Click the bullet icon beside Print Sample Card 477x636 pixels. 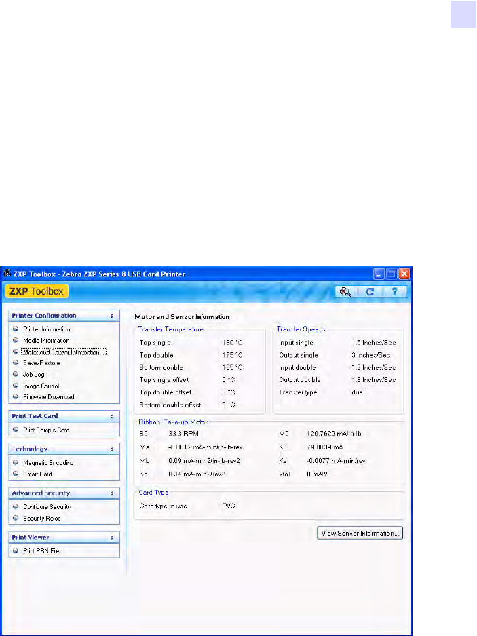(x=16, y=430)
